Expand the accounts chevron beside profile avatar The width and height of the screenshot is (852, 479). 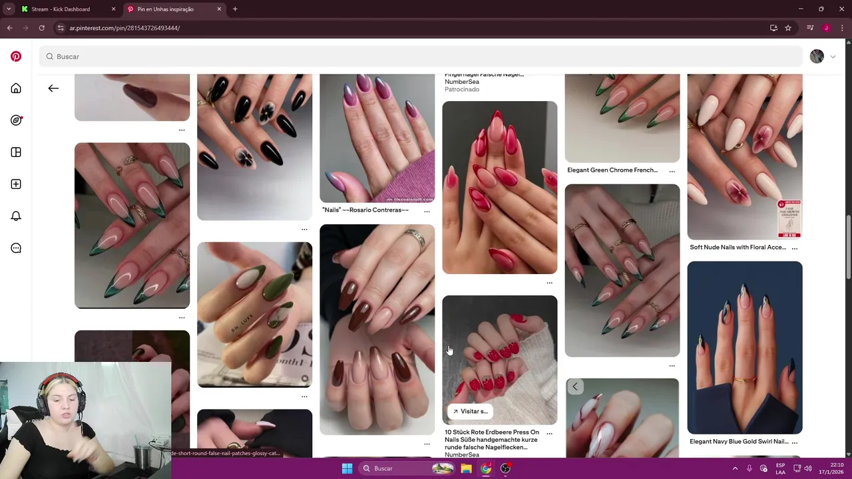coord(833,57)
